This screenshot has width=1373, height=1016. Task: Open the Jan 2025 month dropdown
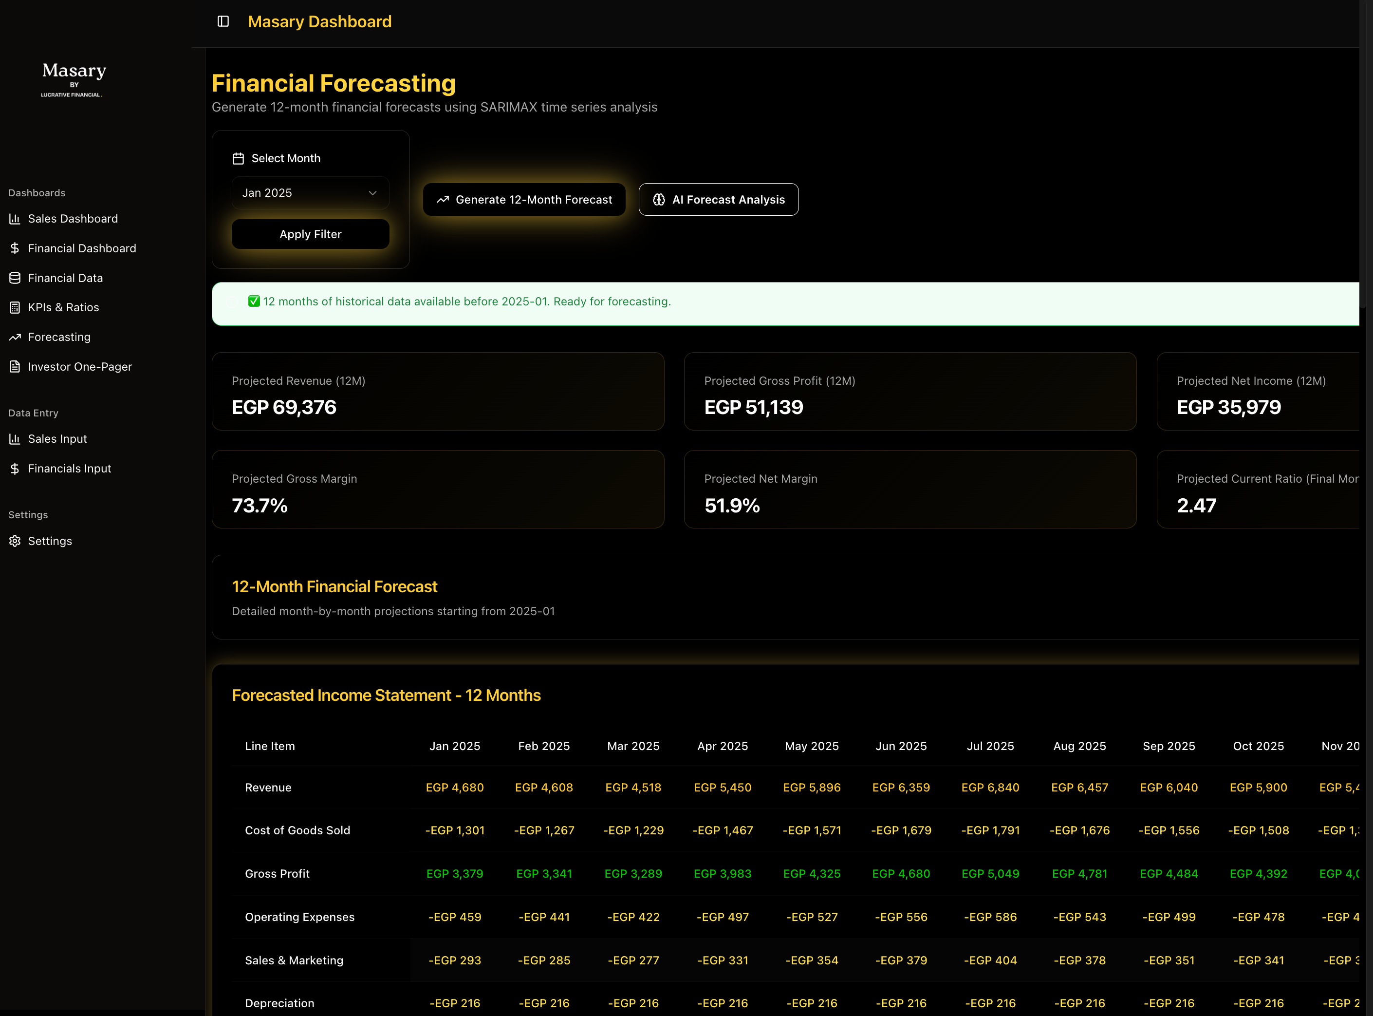(x=310, y=193)
